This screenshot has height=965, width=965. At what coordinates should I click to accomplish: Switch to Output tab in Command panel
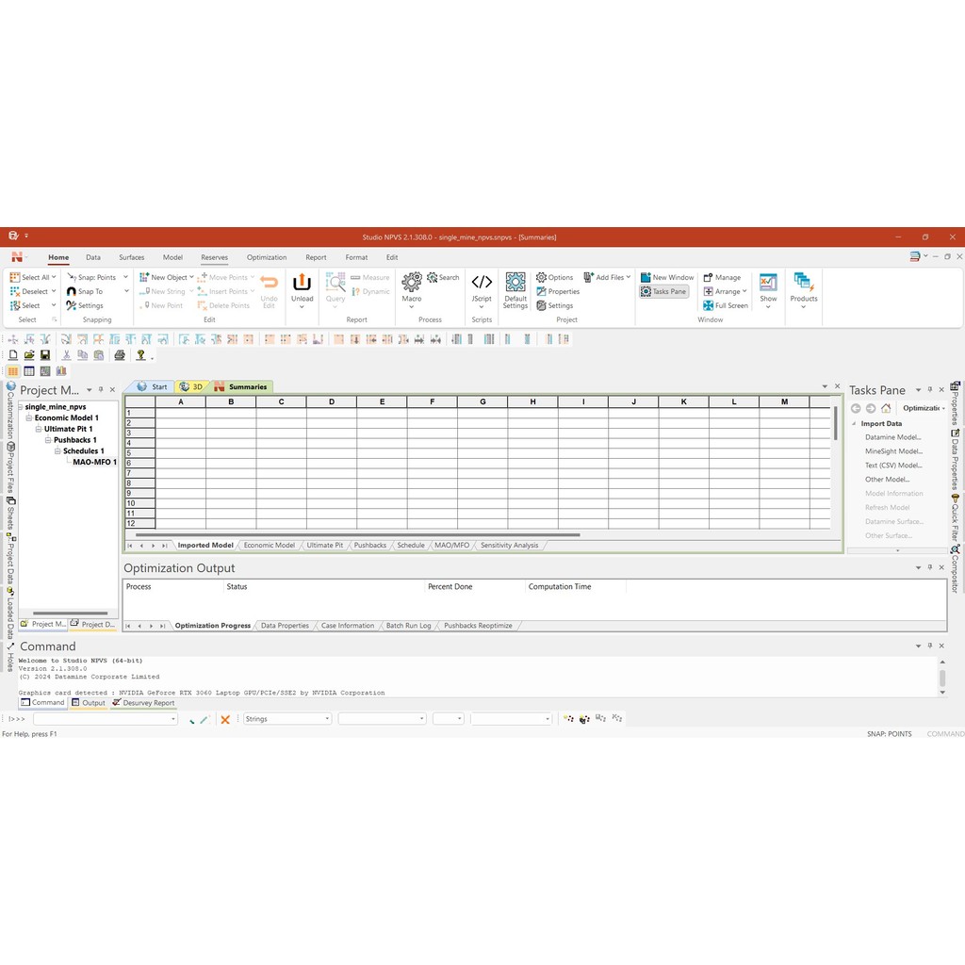coord(89,703)
